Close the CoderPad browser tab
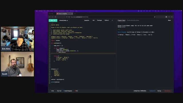This screenshot has height=103, width=183. pos(72,14)
